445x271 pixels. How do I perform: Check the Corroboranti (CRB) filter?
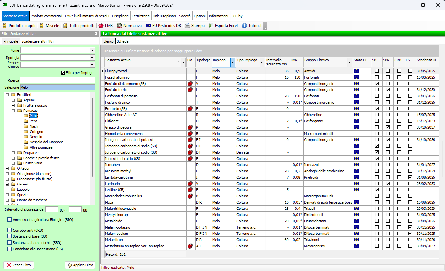pos(9,230)
